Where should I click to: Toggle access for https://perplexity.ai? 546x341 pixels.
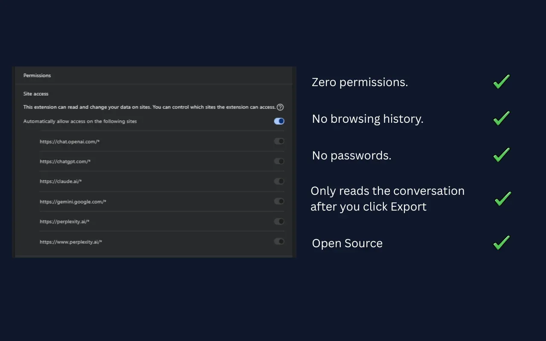point(279,221)
